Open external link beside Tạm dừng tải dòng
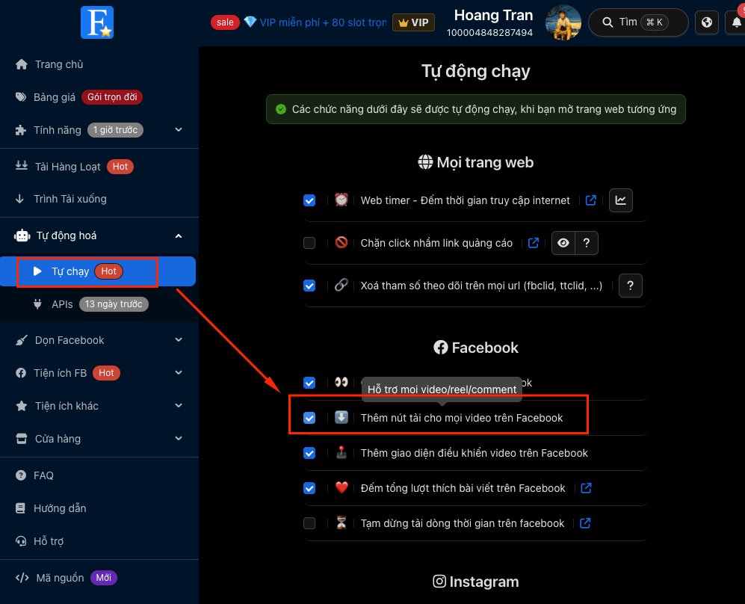745x604 pixels. (x=585, y=523)
